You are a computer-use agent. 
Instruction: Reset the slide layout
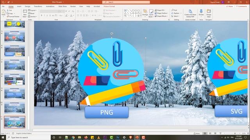pyautogui.click(x=31, y=14)
